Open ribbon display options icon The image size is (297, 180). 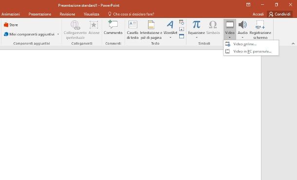pyautogui.click(x=248, y=5)
